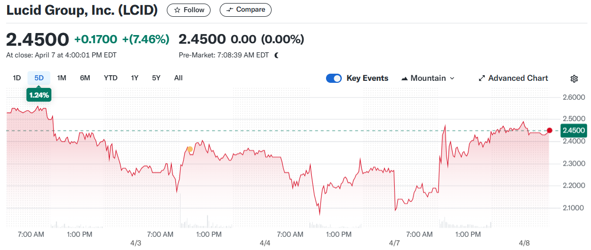Switch to the 1M time range

(x=62, y=78)
